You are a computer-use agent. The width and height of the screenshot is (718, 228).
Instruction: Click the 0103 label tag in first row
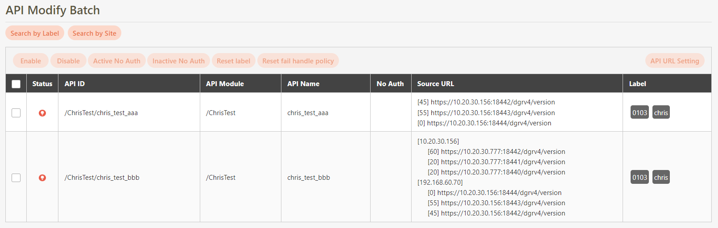pyautogui.click(x=640, y=112)
